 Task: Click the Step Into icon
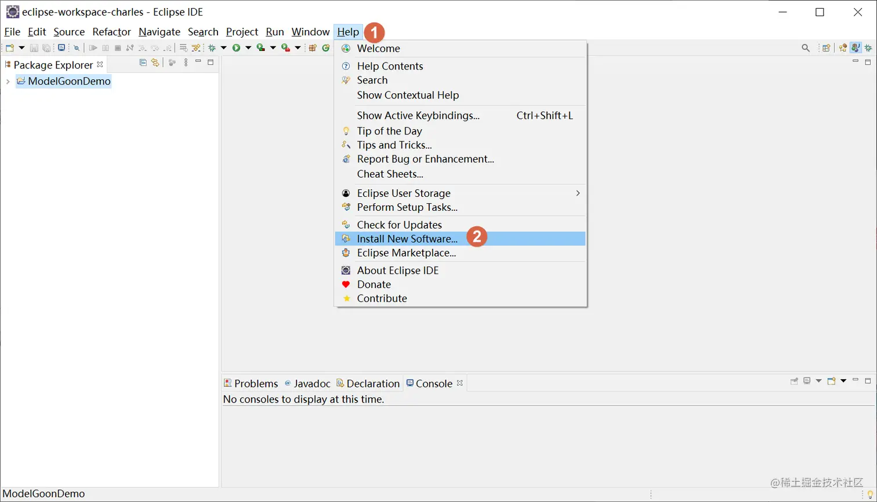click(x=142, y=48)
